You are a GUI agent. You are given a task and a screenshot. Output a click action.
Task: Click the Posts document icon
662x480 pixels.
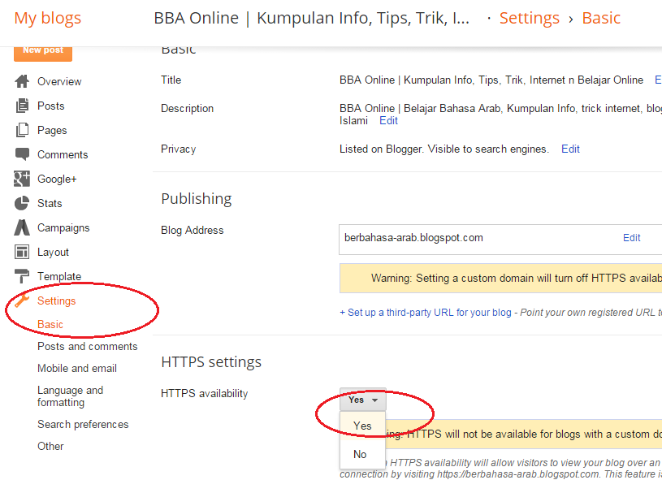point(22,106)
